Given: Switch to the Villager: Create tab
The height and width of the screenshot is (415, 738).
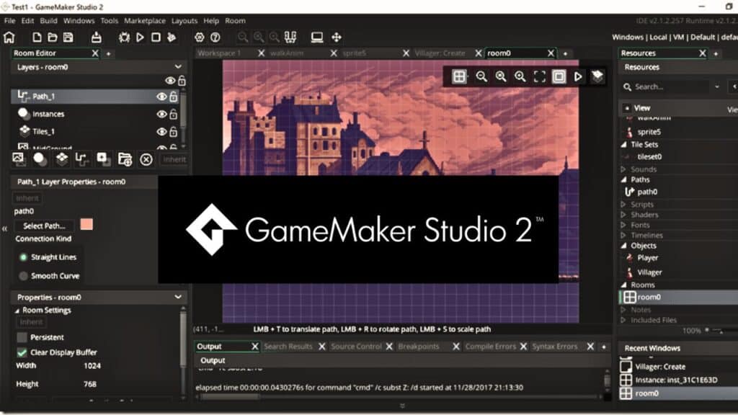Looking at the screenshot, I should click(440, 53).
